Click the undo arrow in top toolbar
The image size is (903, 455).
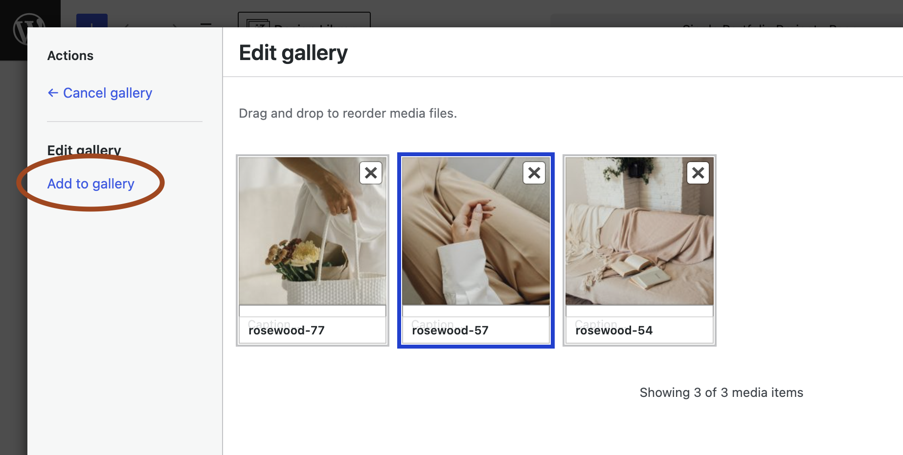[x=127, y=24]
